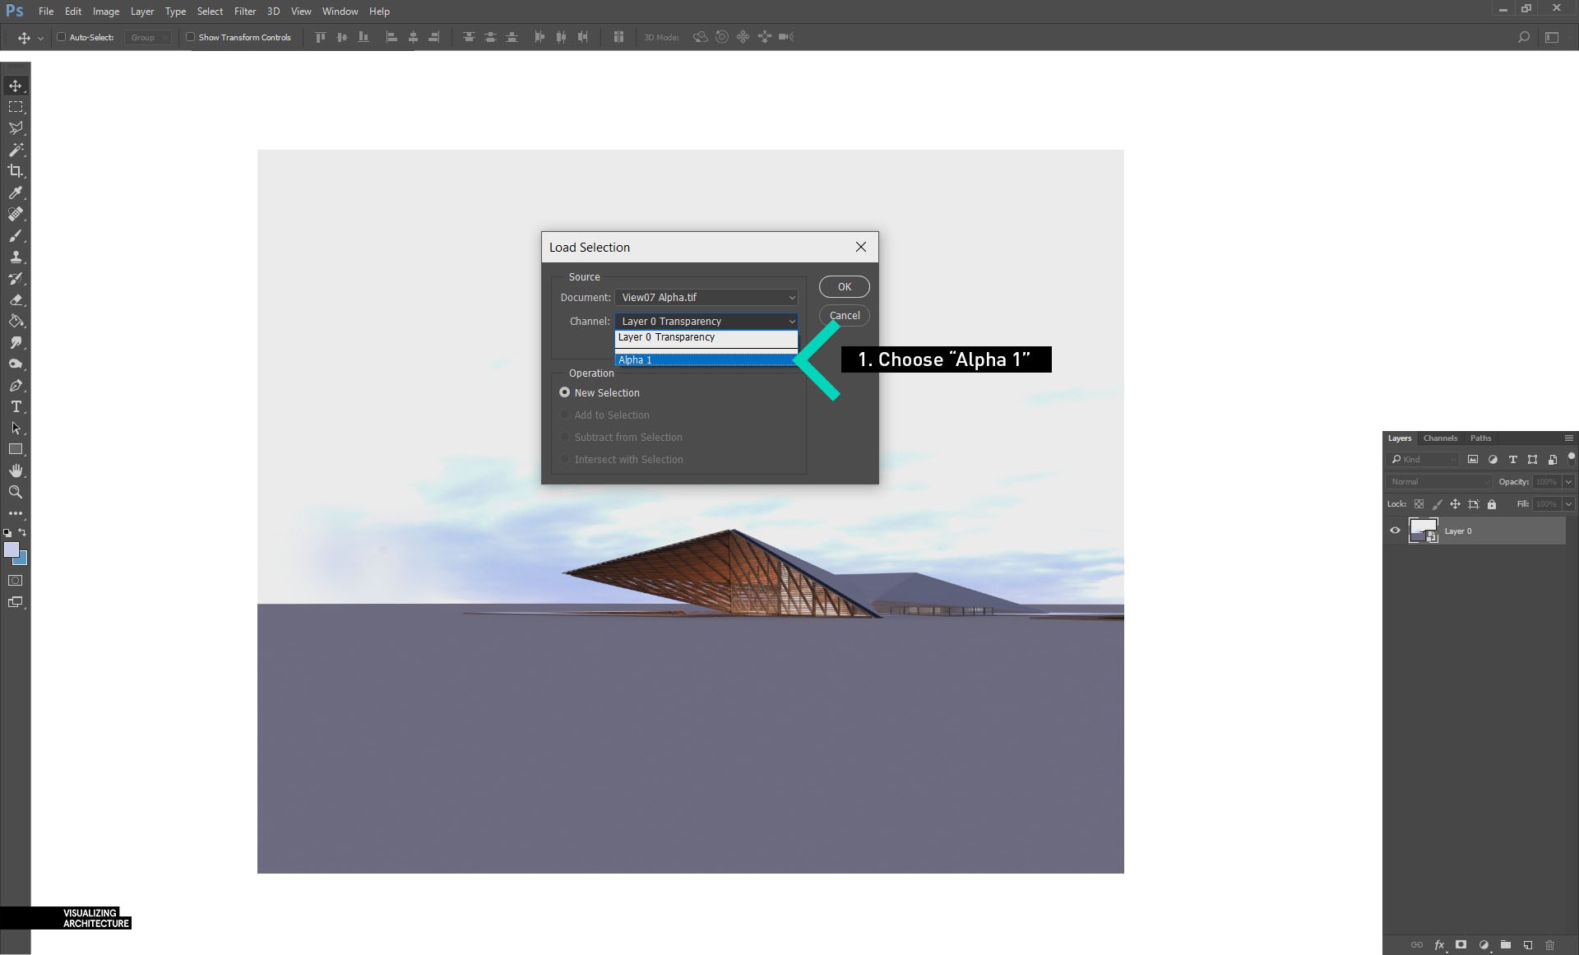Open the Normal blend mode dropdown
The image size is (1579, 955).
[x=1438, y=482]
